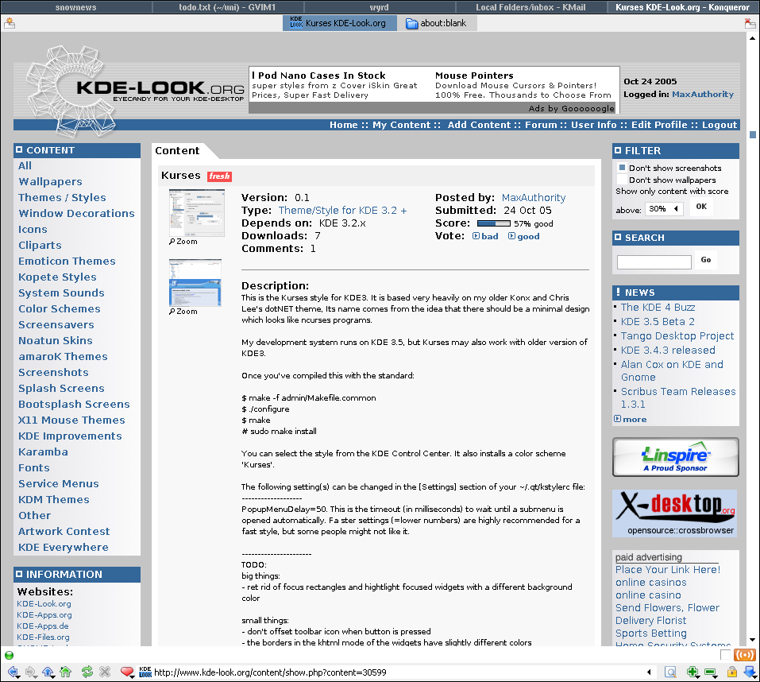Switch to the Kurses KDE-Look.org tab
The width and height of the screenshot is (760, 682).
[x=339, y=23]
